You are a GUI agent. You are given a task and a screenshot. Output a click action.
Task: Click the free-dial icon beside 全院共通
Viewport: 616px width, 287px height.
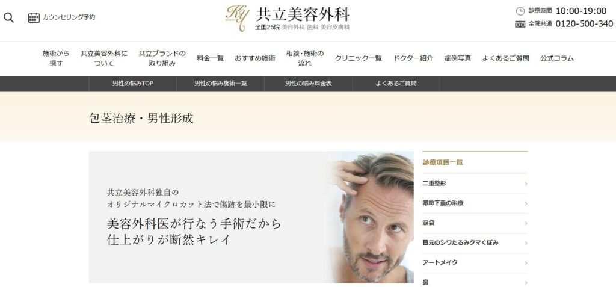pos(520,25)
